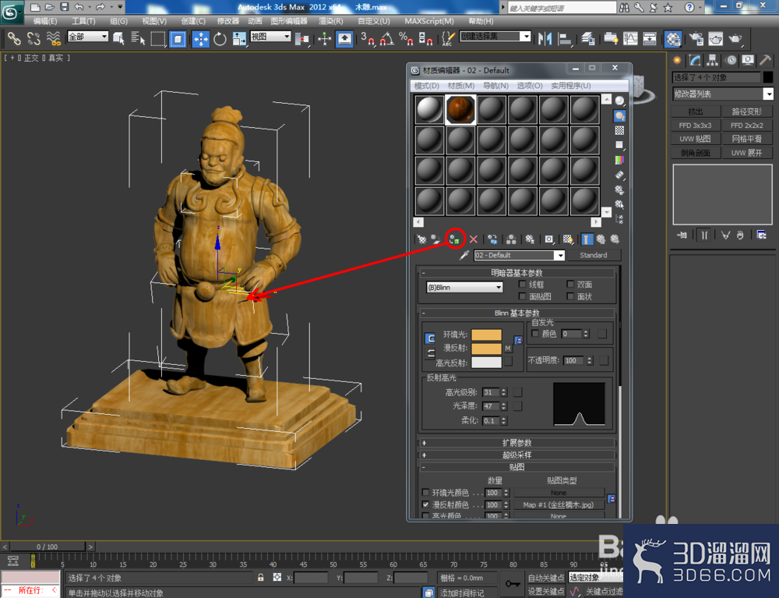Enable the 双面 two-sided checkbox
This screenshot has width=779, height=598.
(x=570, y=285)
